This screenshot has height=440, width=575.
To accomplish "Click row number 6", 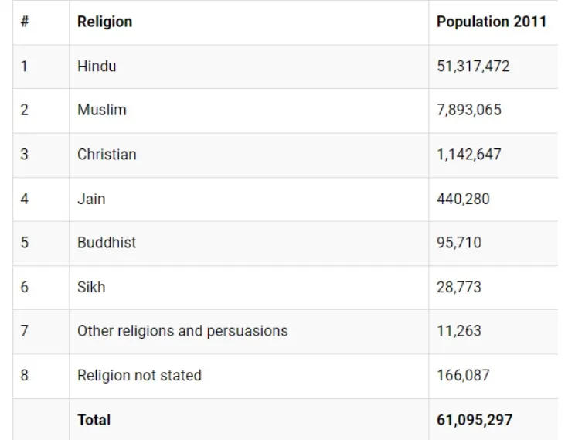I will [x=25, y=287].
